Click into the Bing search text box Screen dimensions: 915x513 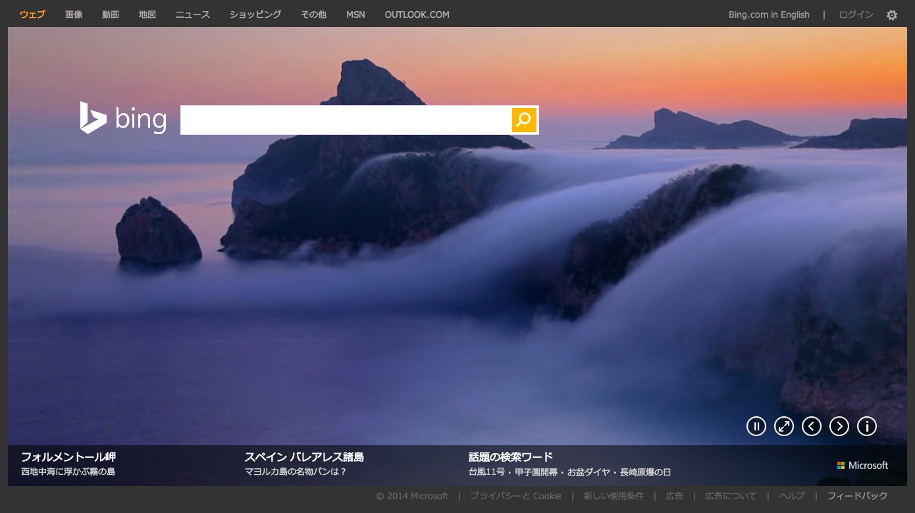[346, 120]
